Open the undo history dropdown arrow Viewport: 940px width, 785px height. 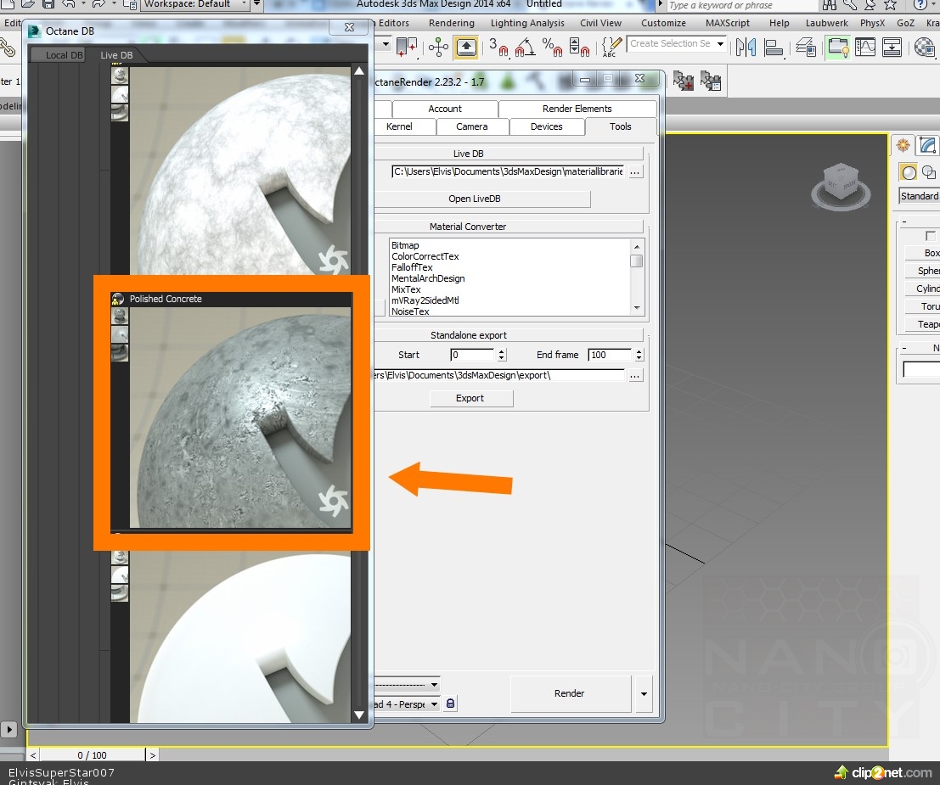click(83, 4)
